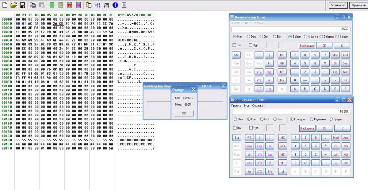The height and width of the screenshot is (190, 368).
Task: Select the "4 байта" radio button
Action: [x=305, y=37]
